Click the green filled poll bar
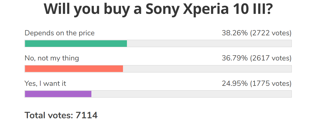316x123 pixels. point(76,43)
